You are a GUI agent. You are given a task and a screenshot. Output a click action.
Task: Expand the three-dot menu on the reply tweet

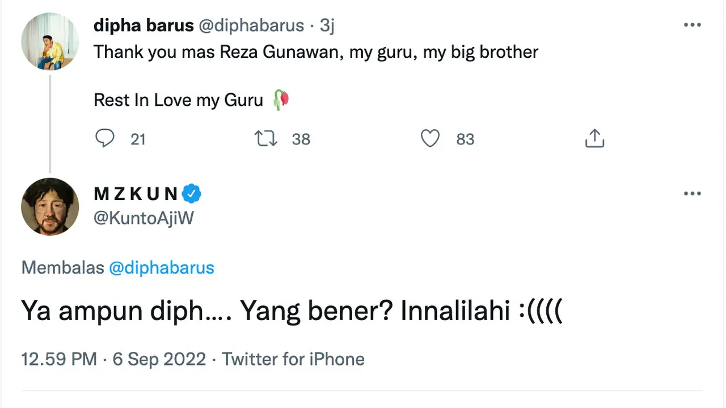tap(693, 193)
